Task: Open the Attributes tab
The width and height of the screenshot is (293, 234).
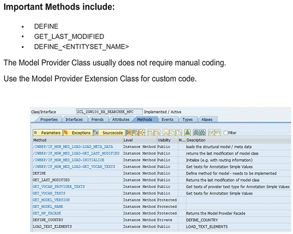Action: pos(120,119)
